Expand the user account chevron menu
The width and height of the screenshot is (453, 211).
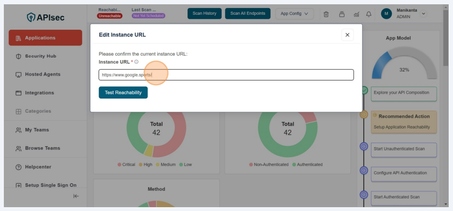click(x=423, y=14)
